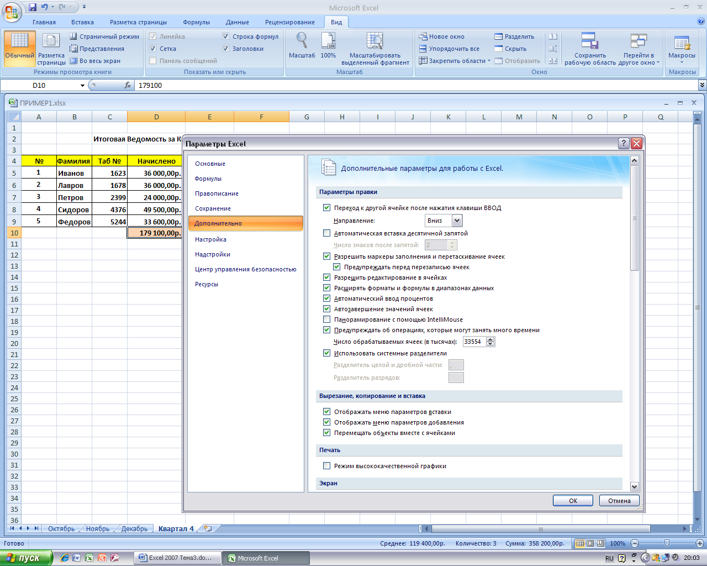Switch to Рецензирование tab

(290, 22)
